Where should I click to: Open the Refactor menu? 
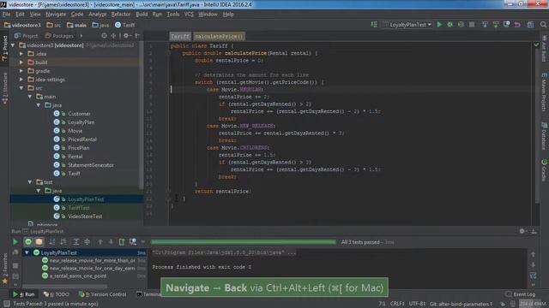[121, 14]
